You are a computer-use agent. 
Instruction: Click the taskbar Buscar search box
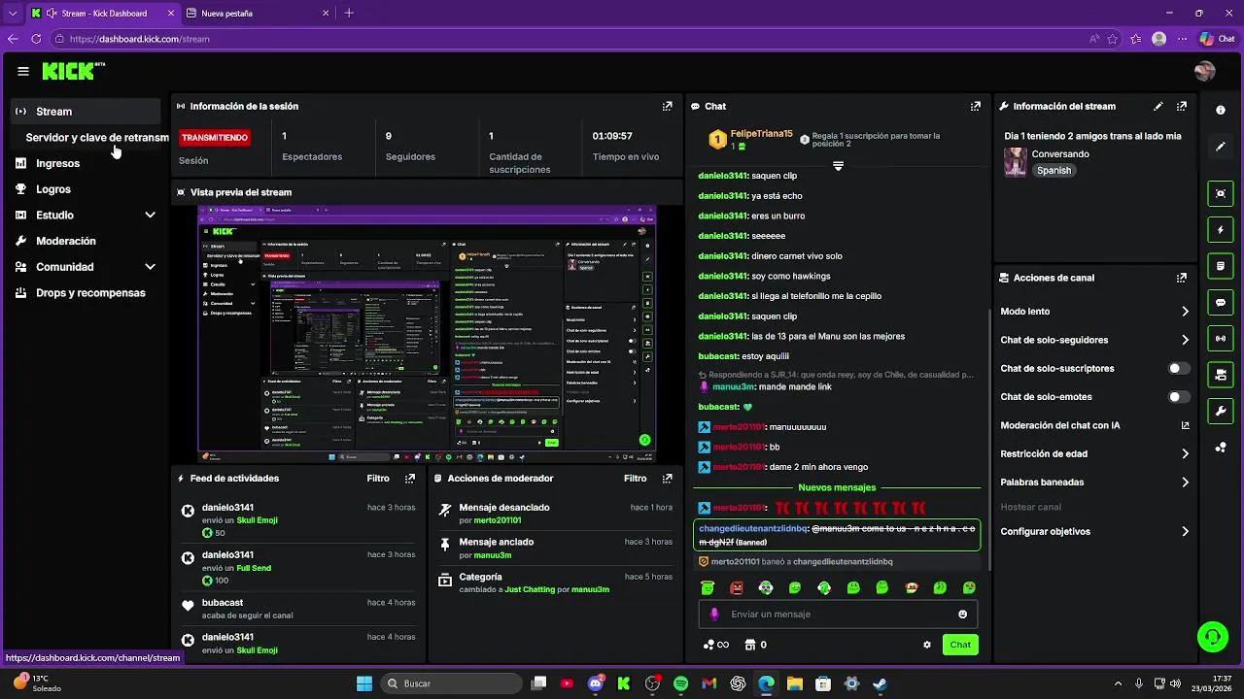pos(450,683)
